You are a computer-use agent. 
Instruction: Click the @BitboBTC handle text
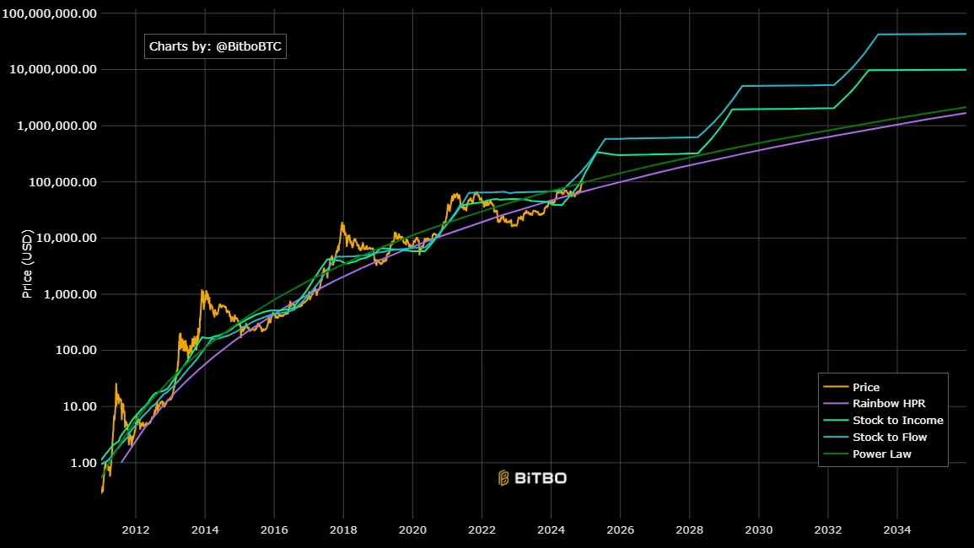click(x=247, y=46)
